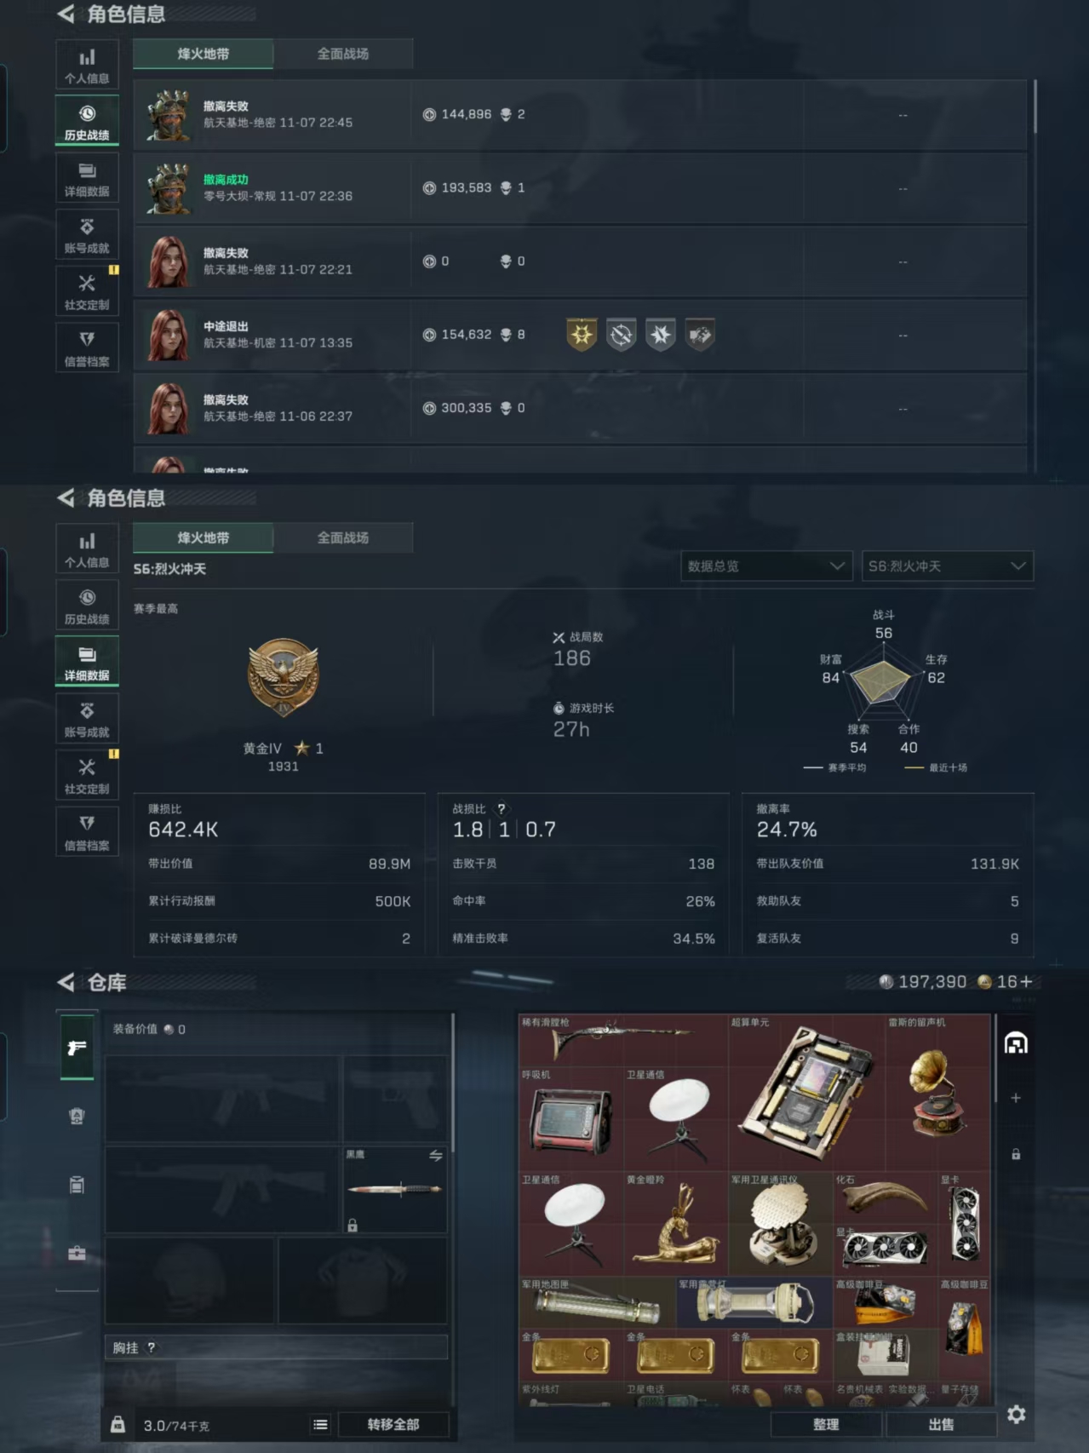Toggle the lock icon beside stash grid
Viewport: 1089px width, 1453px height.
1016,1154
